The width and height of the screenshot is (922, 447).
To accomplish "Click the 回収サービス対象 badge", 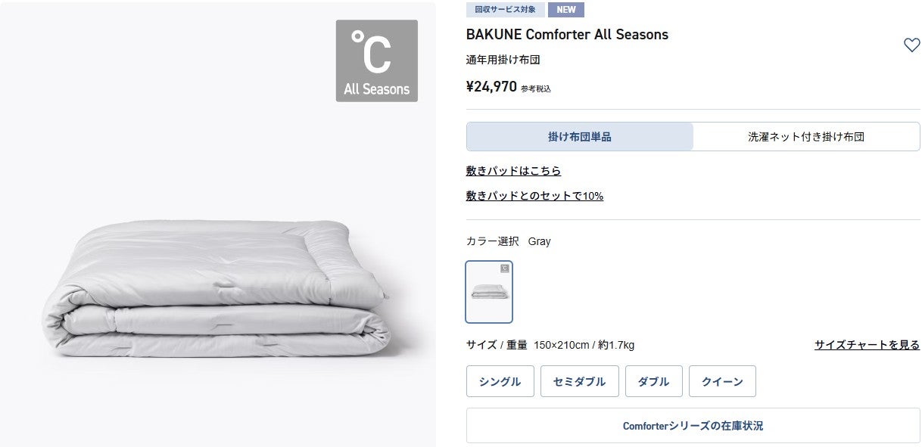I will [x=505, y=10].
